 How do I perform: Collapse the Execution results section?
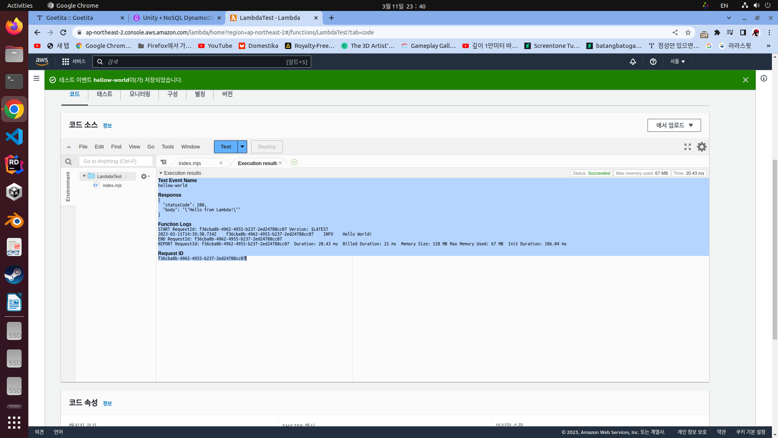pyautogui.click(x=161, y=173)
